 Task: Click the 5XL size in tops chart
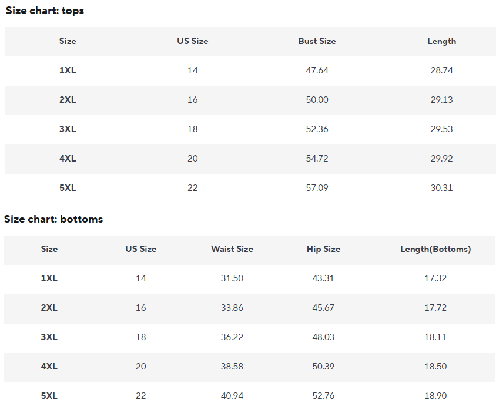[x=68, y=188]
